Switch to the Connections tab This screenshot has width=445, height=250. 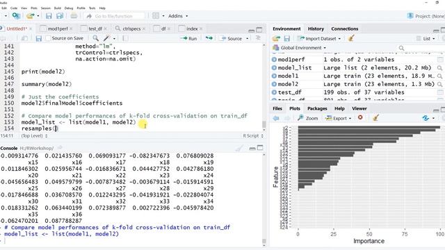(345, 29)
